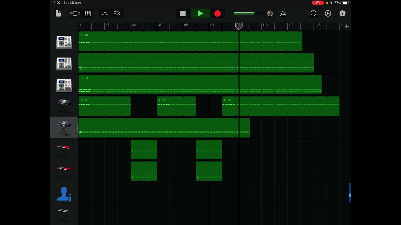
Task: Select H...e region starting at bar 89
Action: tap(281, 106)
